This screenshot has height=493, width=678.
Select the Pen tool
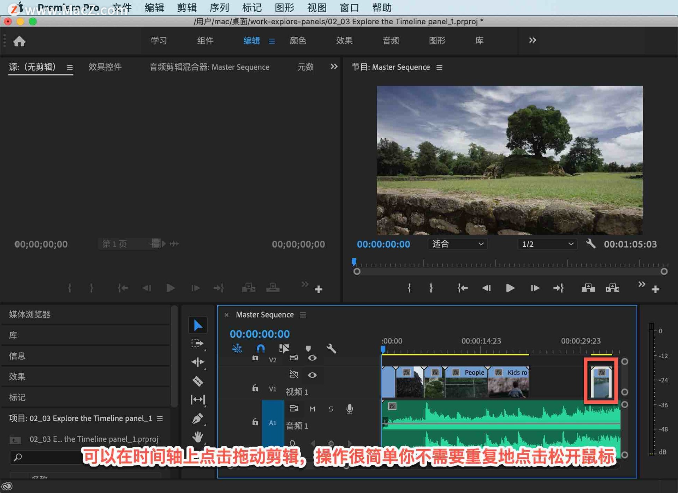coord(198,419)
